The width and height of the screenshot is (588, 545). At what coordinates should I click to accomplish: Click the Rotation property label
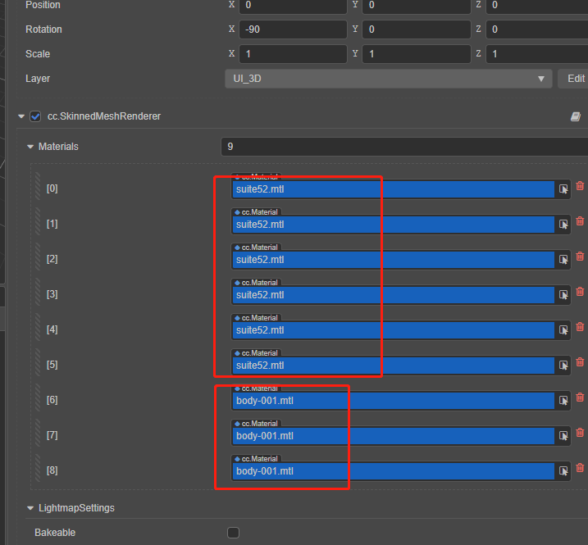pos(43,30)
